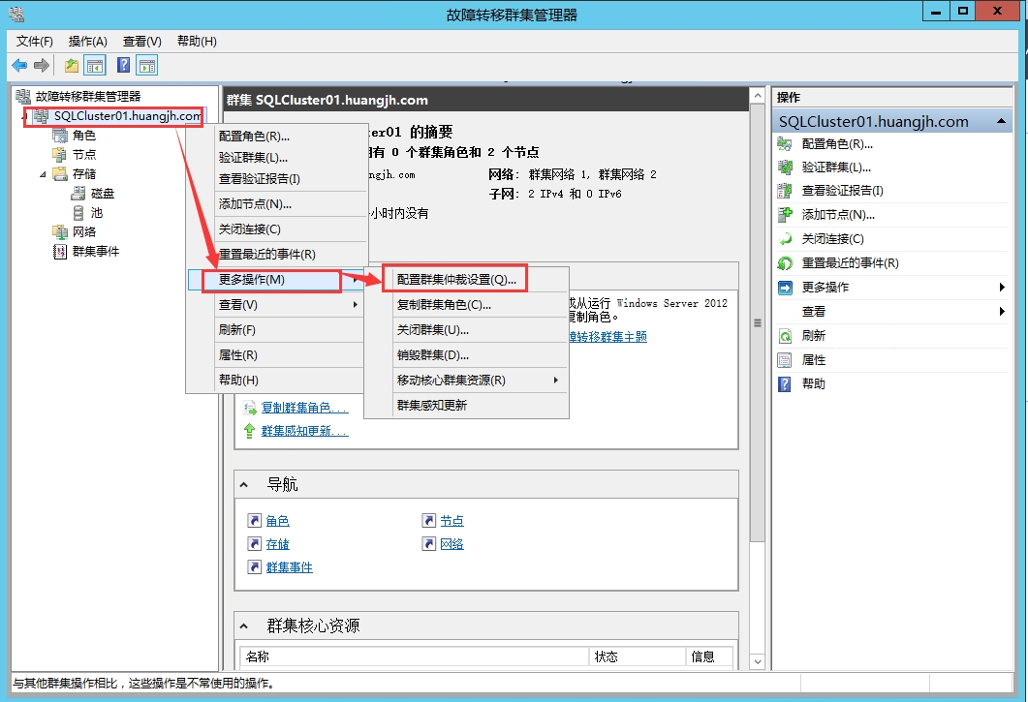Choose 更多操作(M) in context menu

[x=277, y=279]
